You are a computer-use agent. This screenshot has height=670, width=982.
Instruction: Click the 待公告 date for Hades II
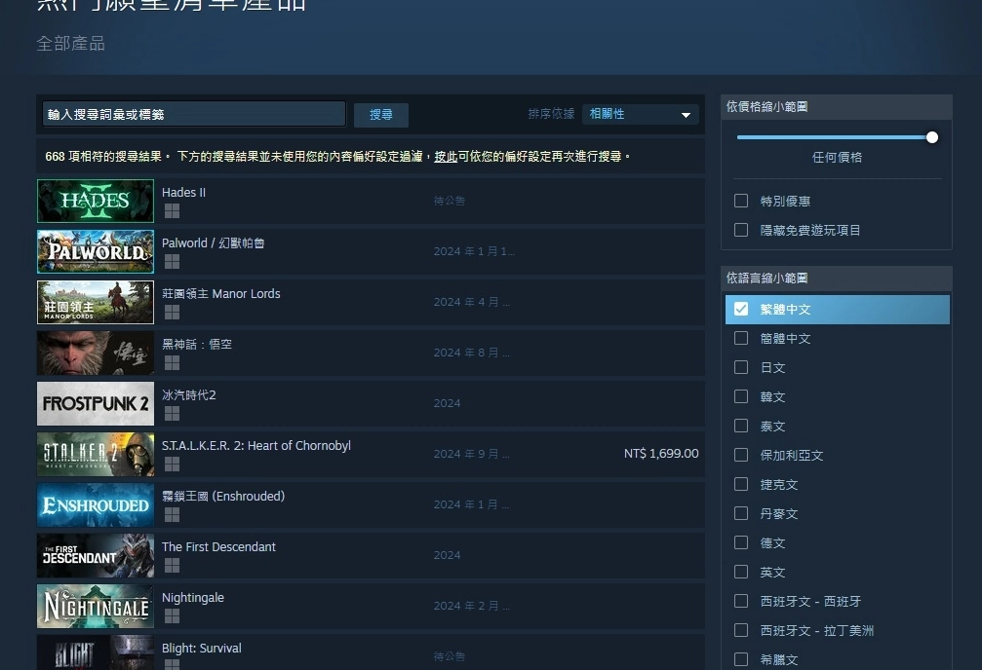pos(449,201)
